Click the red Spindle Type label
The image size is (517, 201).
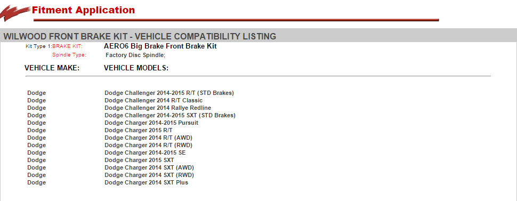click(69, 55)
